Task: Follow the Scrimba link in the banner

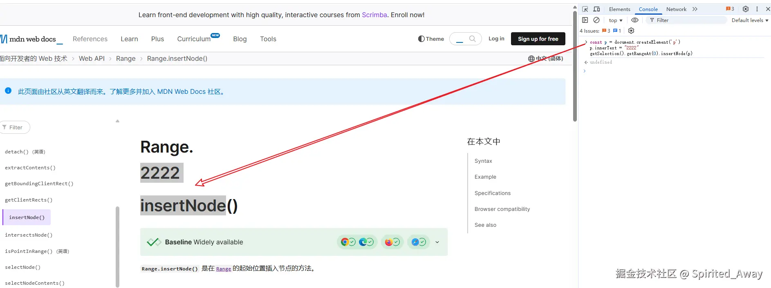Action: pos(374,15)
